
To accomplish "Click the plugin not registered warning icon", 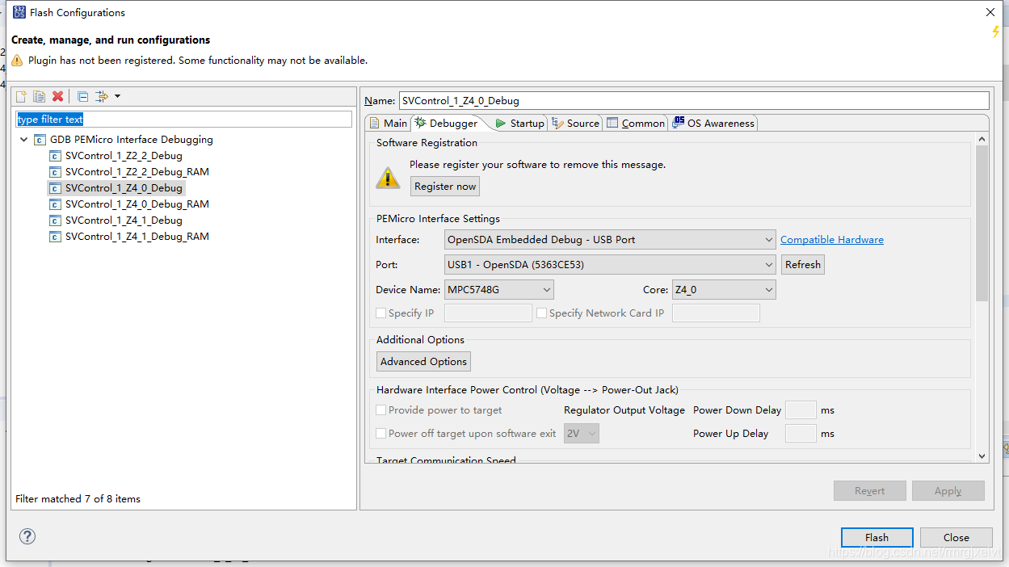I will pos(17,61).
